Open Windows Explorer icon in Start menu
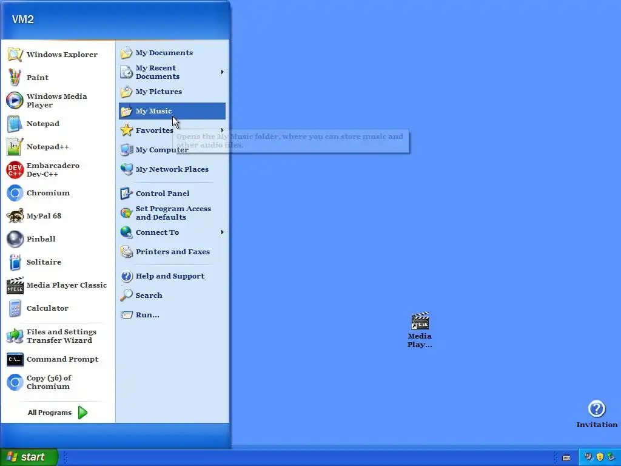 click(x=15, y=55)
